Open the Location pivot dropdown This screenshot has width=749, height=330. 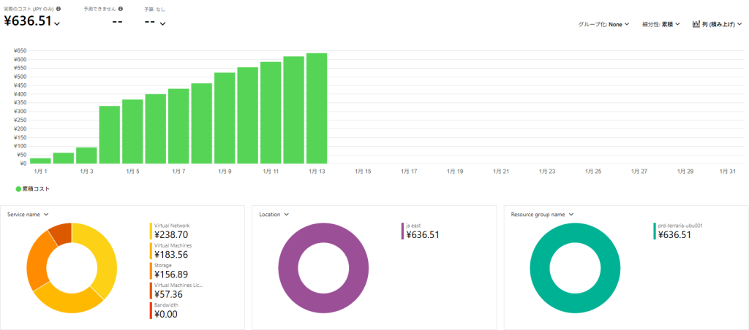click(x=274, y=215)
